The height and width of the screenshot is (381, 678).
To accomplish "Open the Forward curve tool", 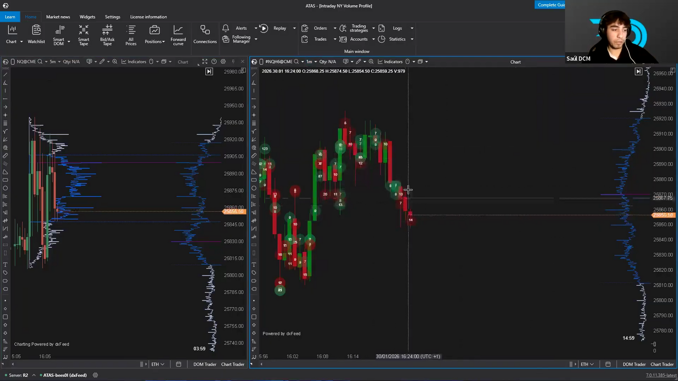I will pyautogui.click(x=178, y=36).
